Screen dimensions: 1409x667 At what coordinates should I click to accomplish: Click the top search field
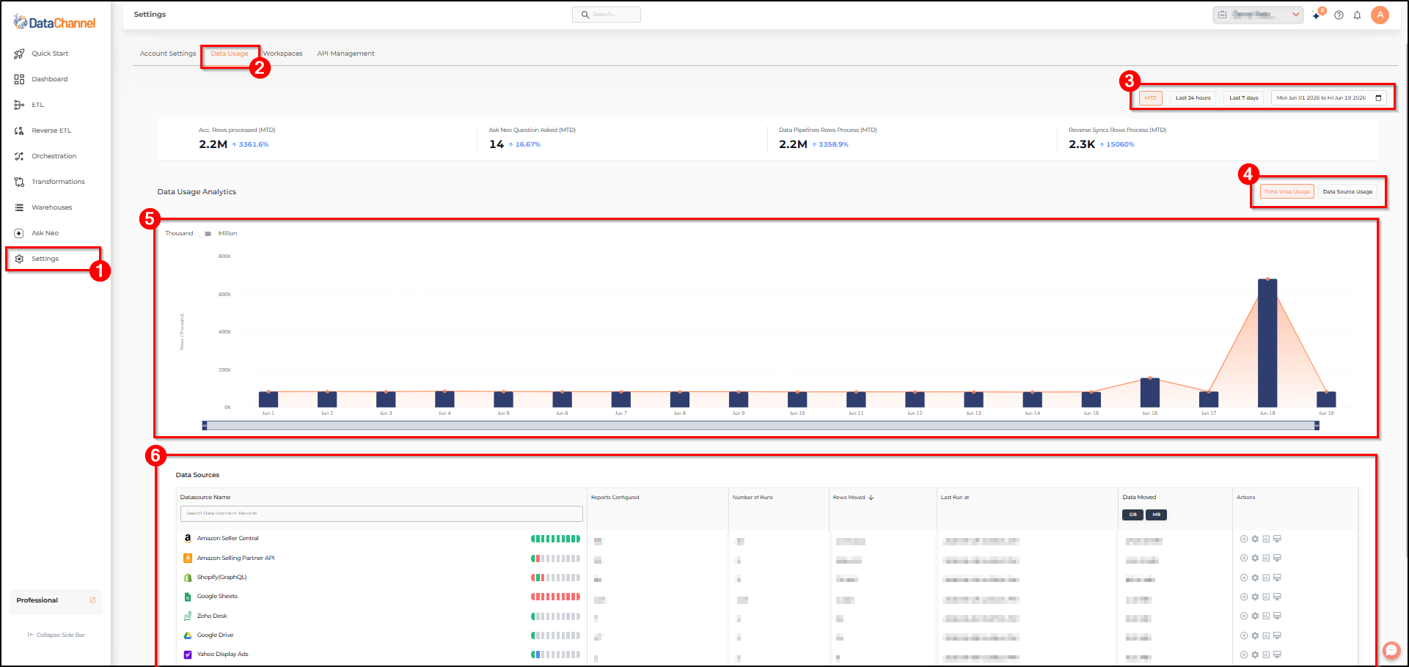[x=607, y=15]
